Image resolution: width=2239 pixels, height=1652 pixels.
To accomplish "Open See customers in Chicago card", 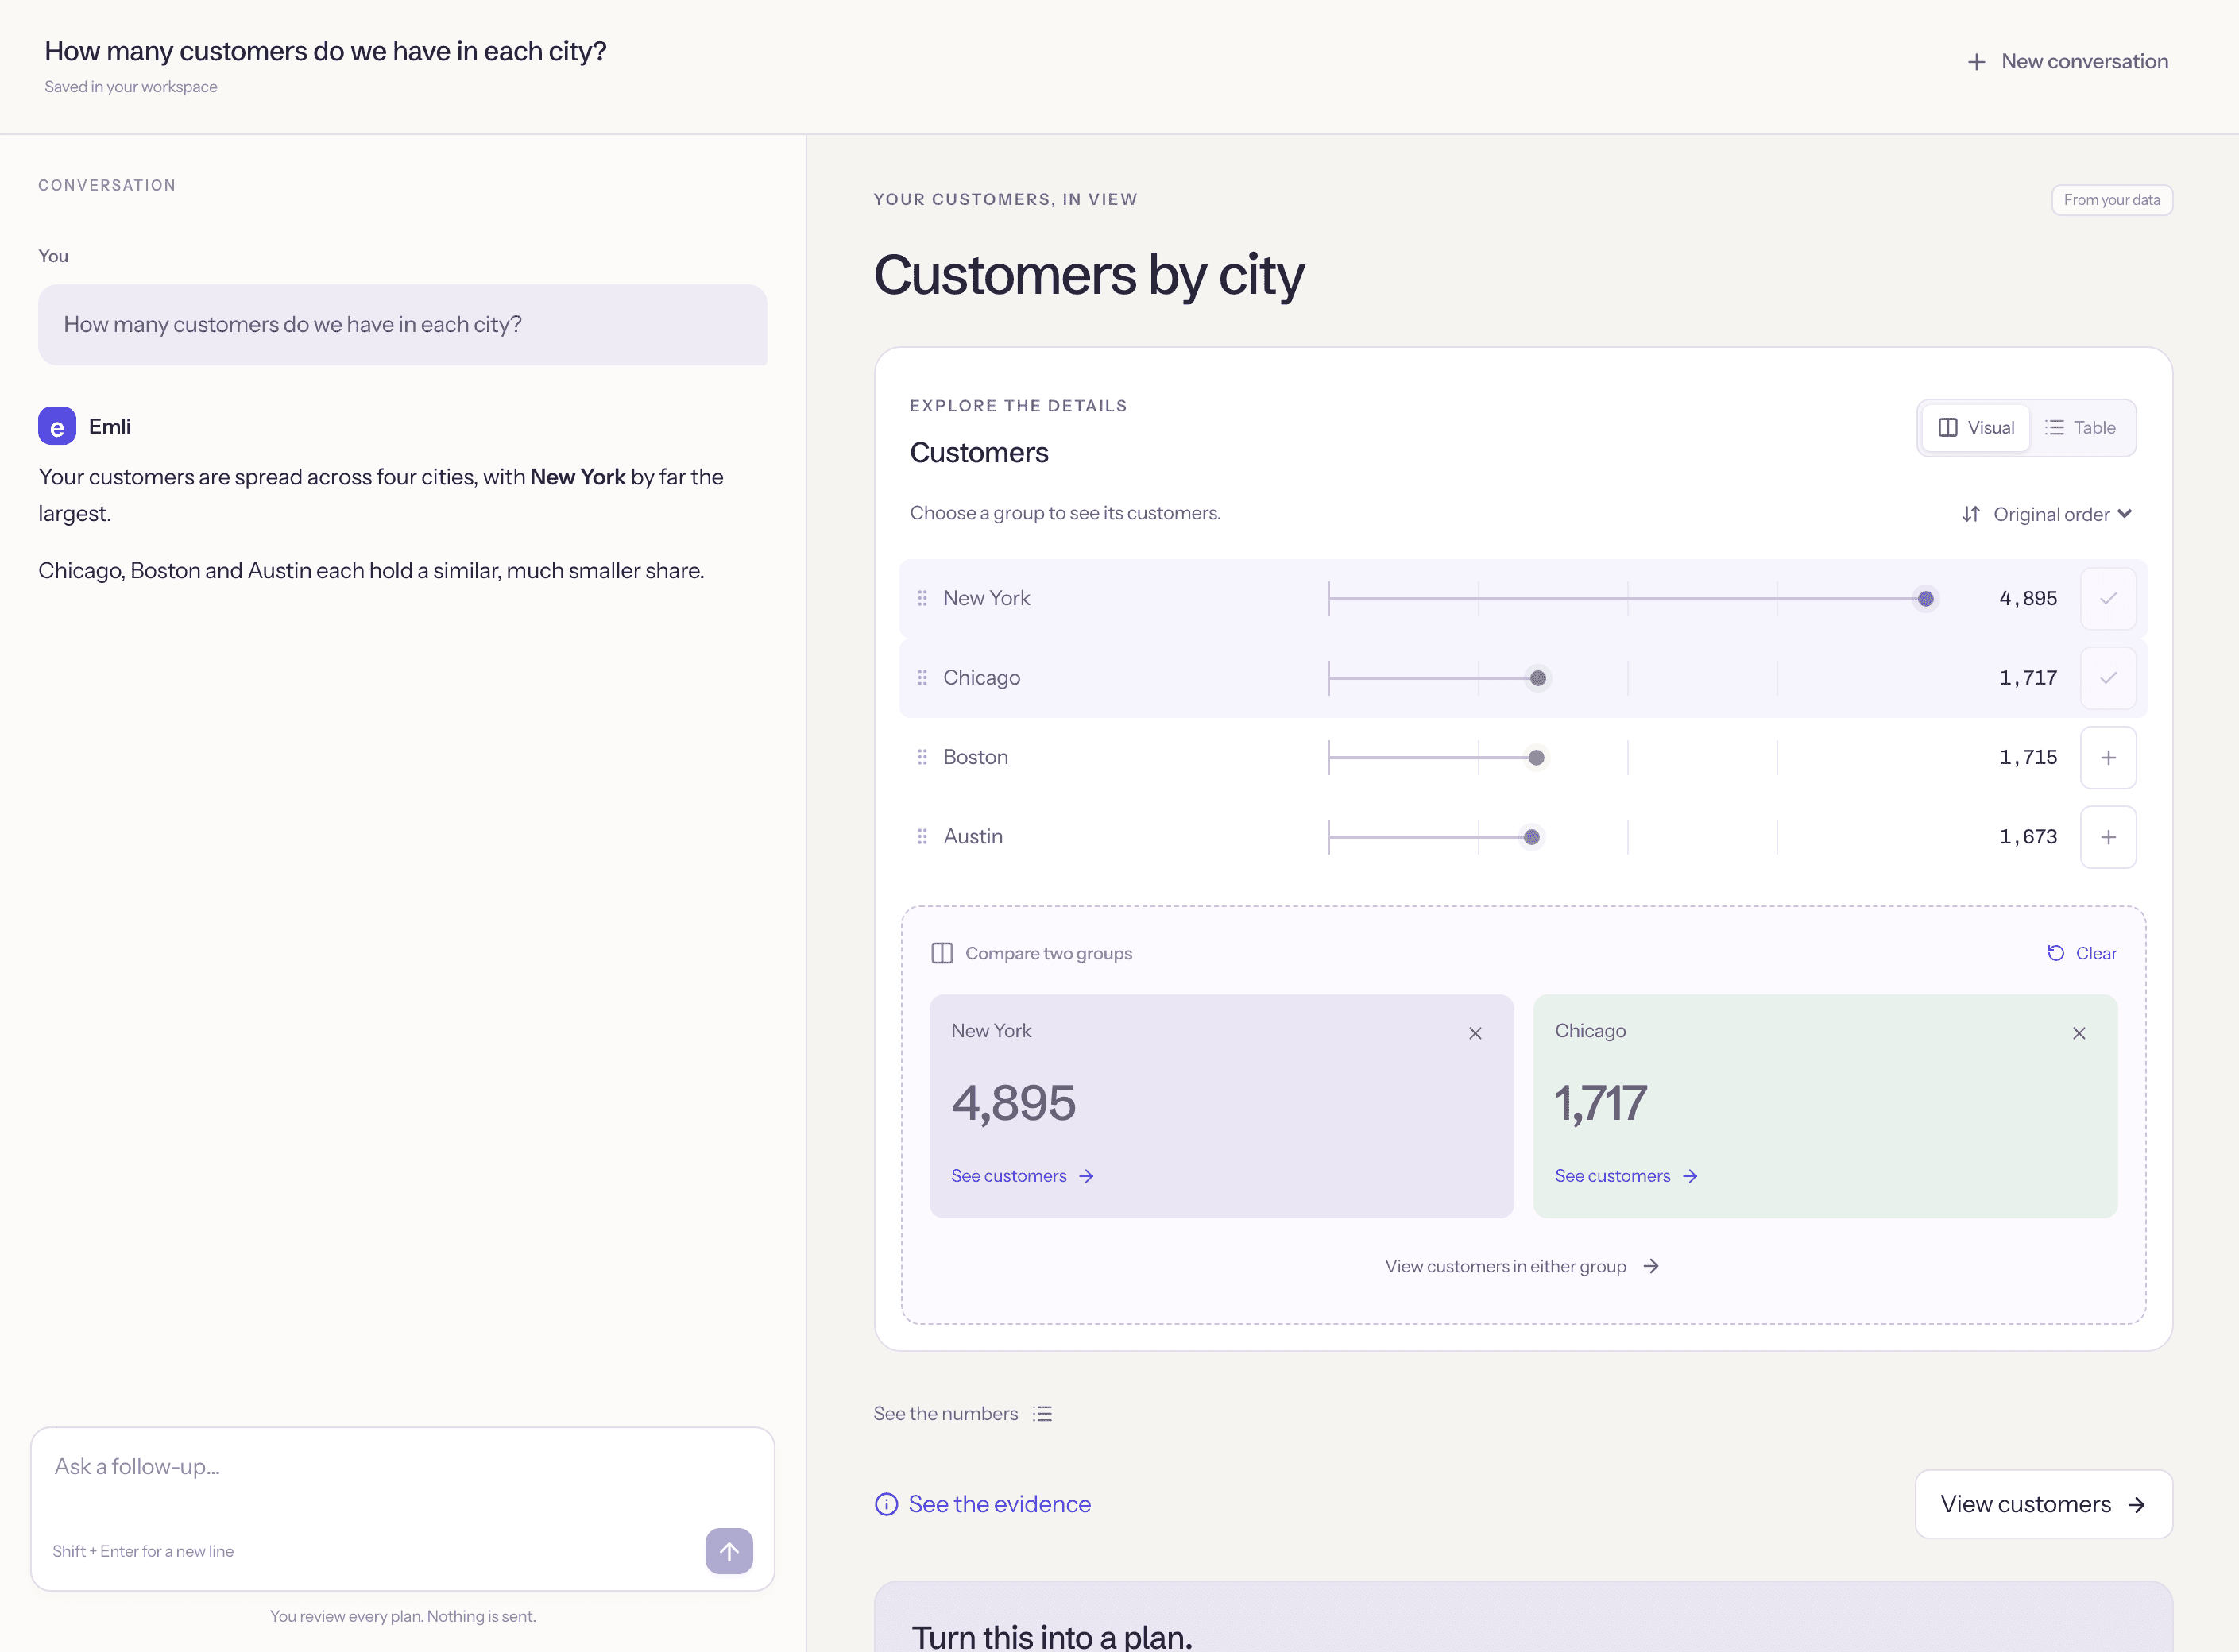I will pyautogui.click(x=1626, y=1176).
